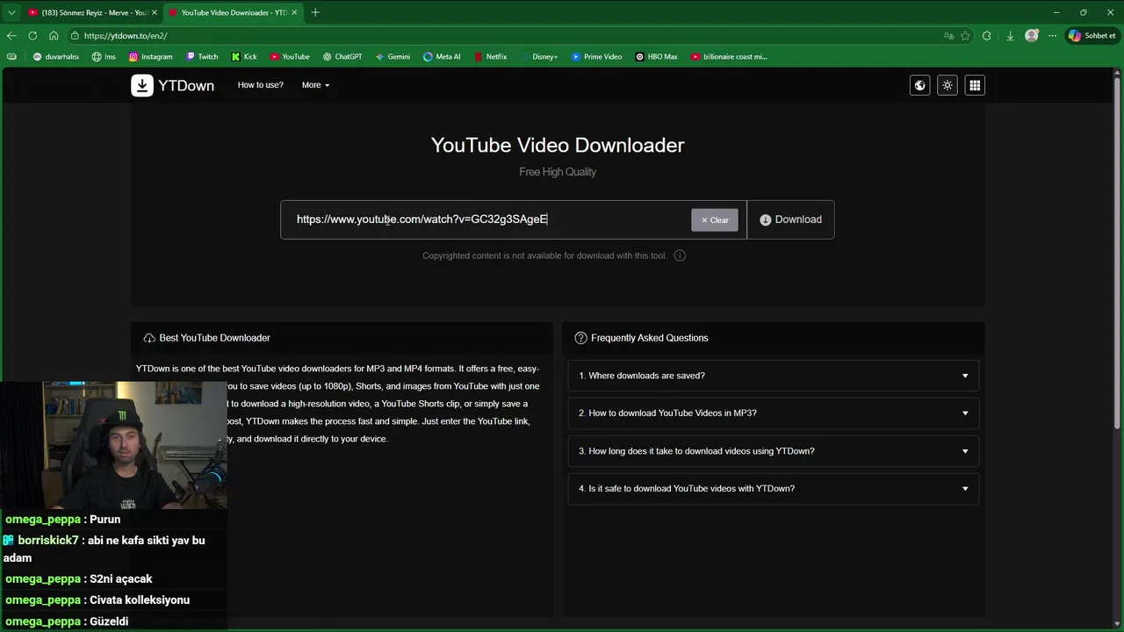Screen dimensions: 1124x632
Task: Expand "How to download YouTube Videos in MP3?"
Action: 773,413
